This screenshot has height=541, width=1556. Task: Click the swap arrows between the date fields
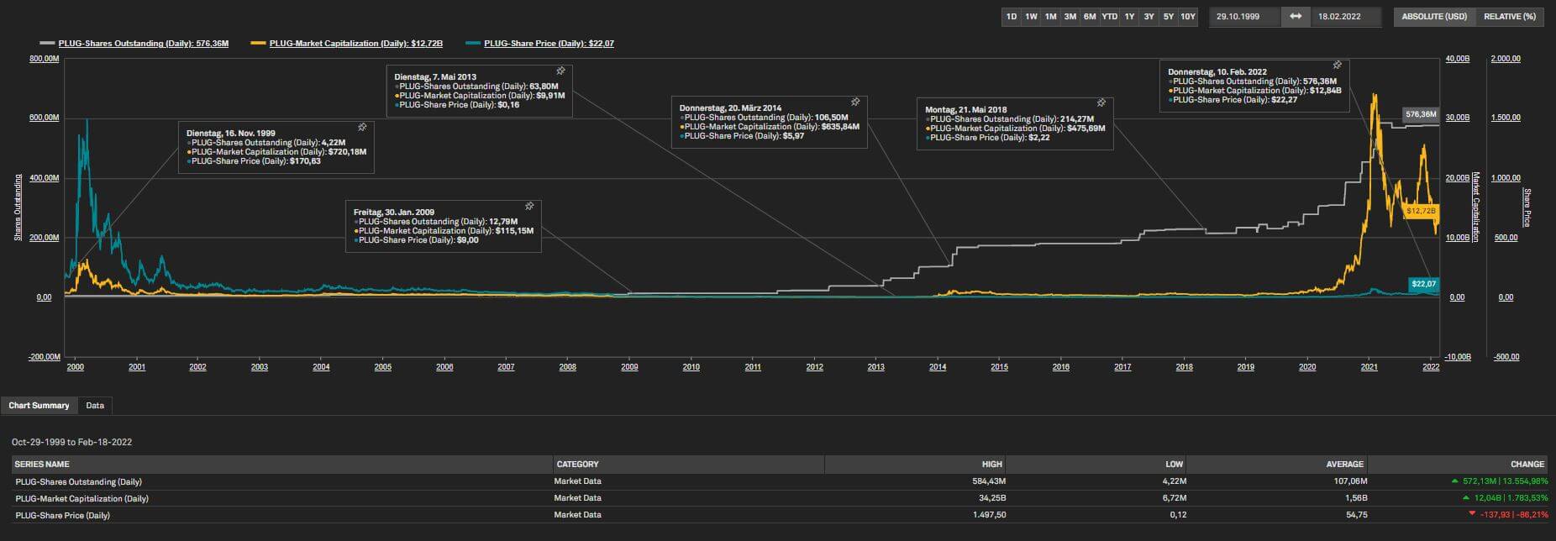point(1296,17)
